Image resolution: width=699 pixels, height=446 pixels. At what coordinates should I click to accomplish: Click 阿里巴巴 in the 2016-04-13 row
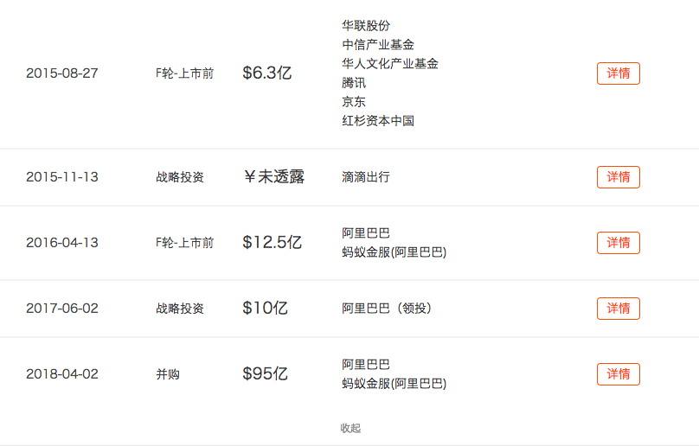coord(366,233)
